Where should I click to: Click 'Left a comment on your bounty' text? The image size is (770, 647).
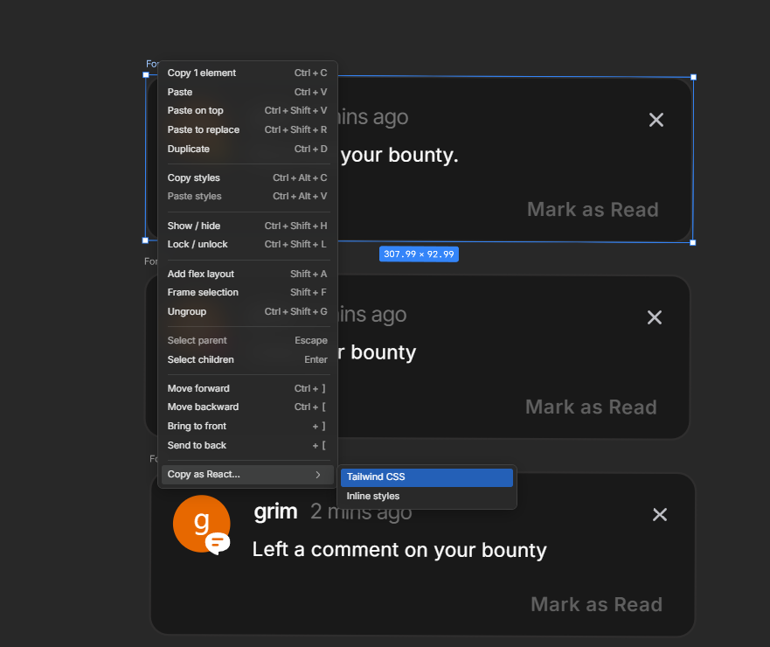[x=399, y=550]
